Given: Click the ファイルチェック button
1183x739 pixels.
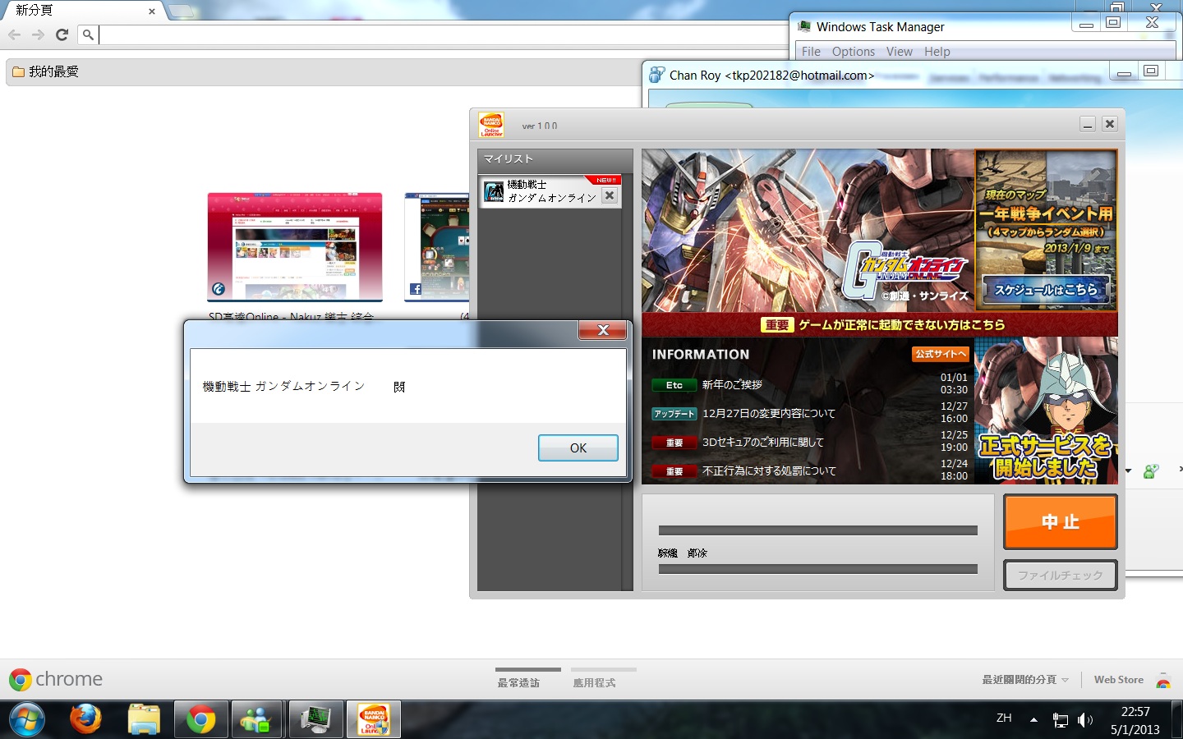Looking at the screenshot, I should click(1061, 576).
